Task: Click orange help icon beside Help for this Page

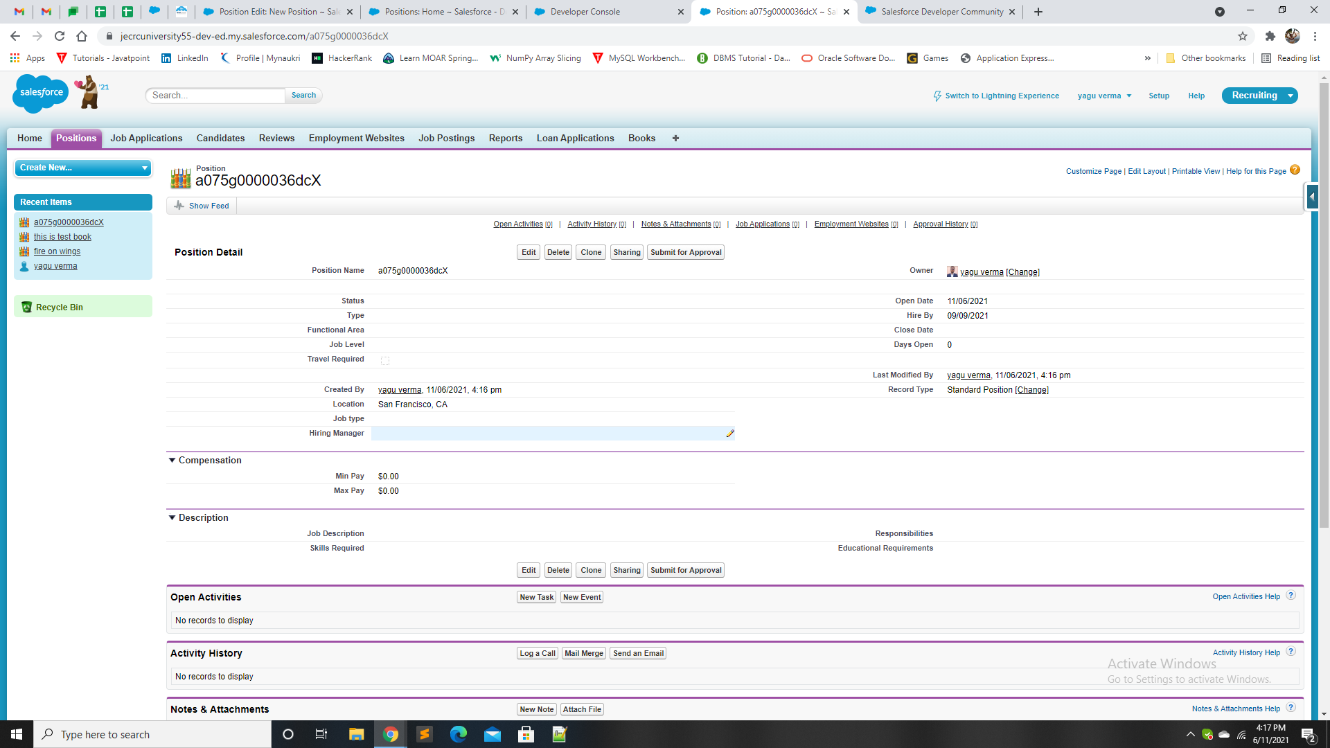Action: (1295, 170)
